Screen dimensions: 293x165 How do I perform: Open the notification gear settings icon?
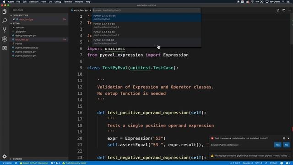pyautogui.click(x=284, y=138)
